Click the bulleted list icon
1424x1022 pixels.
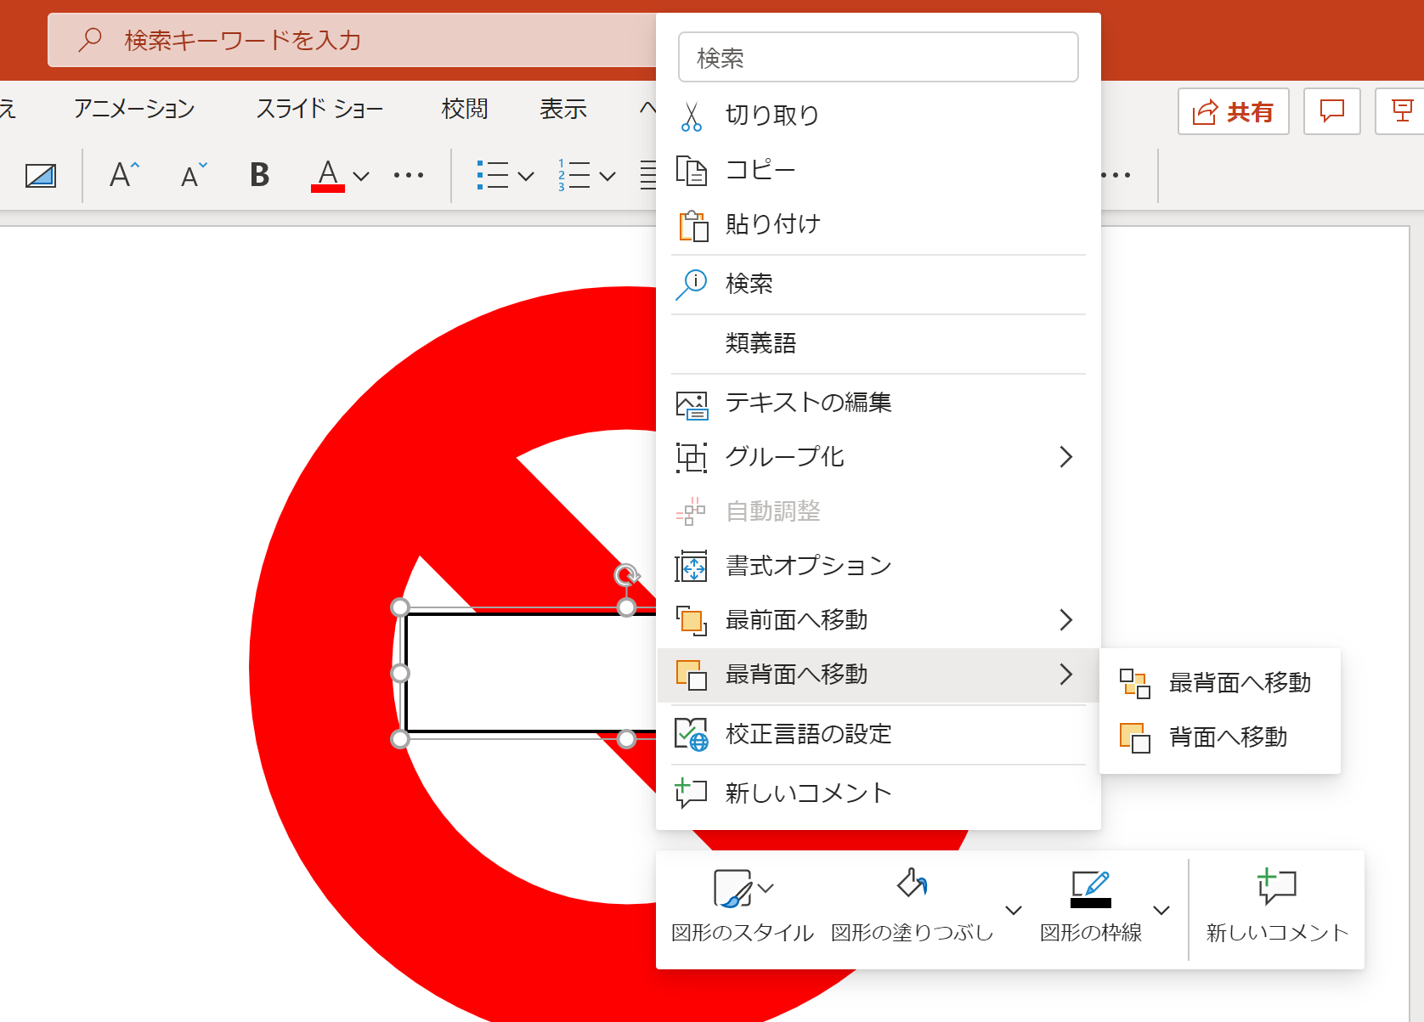pyautogui.click(x=493, y=175)
